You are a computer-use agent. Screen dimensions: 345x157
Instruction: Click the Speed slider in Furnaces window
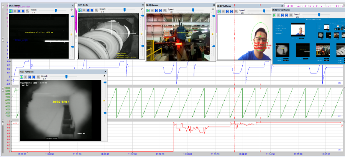coord(66,77)
